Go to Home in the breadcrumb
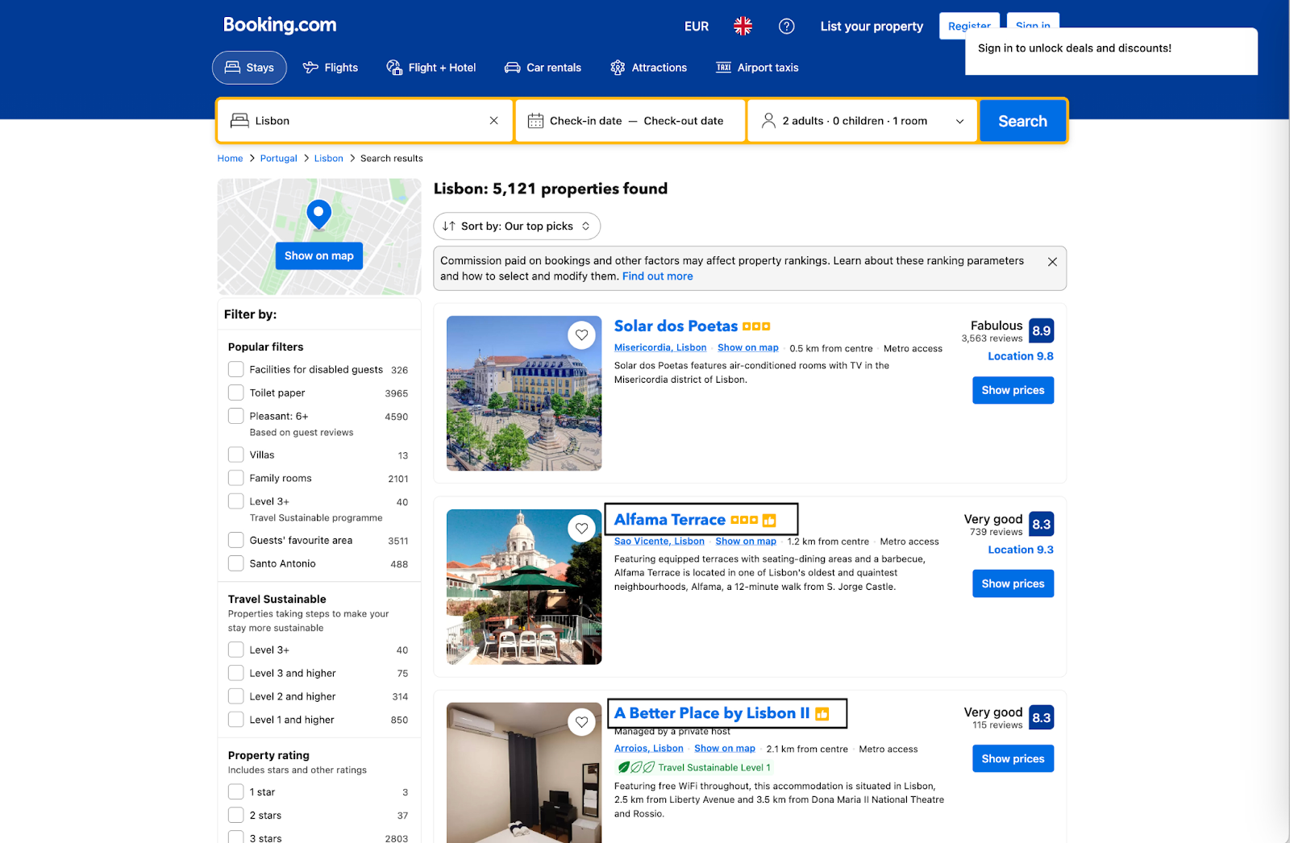The height and width of the screenshot is (843, 1290). click(x=230, y=159)
